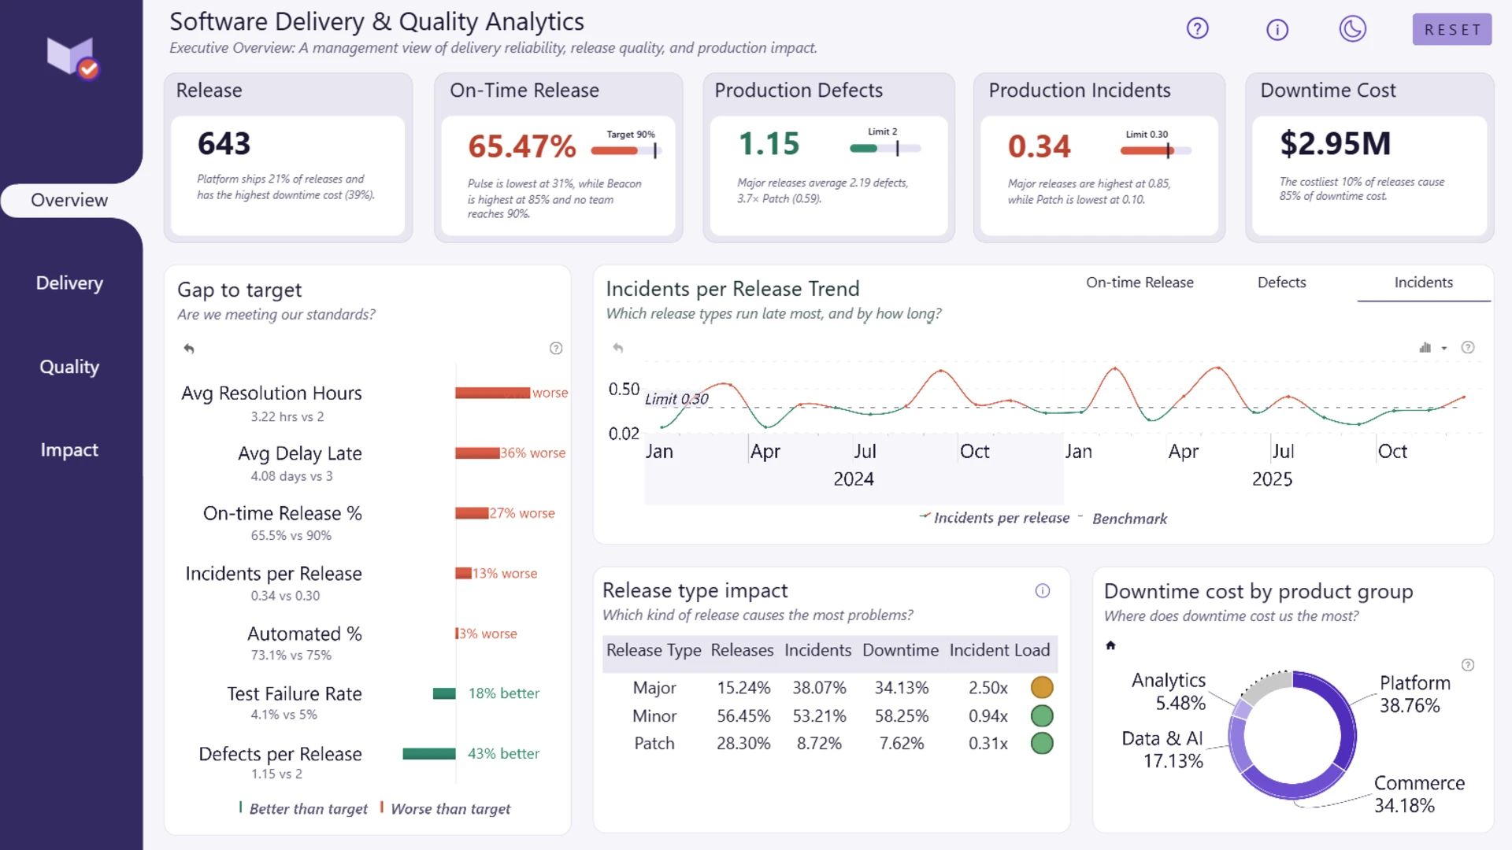Sort by the Incident Load column header

999,650
